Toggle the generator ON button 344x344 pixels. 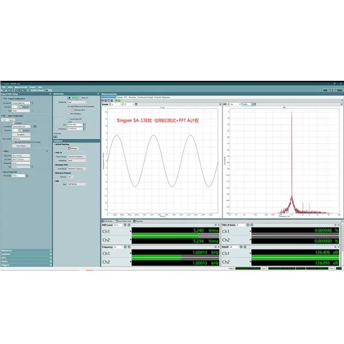73,98
